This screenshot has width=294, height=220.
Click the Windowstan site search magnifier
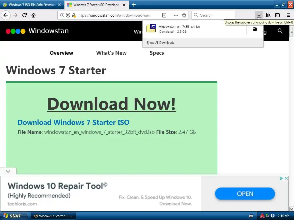click(x=280, y=31)
